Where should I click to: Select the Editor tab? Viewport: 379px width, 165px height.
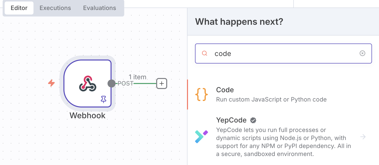(x=19, y=8)
